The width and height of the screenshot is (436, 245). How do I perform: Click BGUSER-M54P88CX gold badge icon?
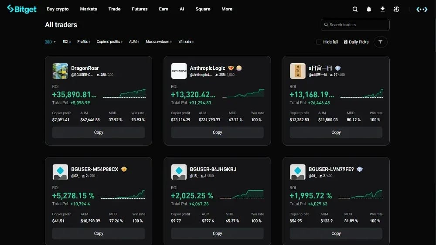tap(124, 169)
